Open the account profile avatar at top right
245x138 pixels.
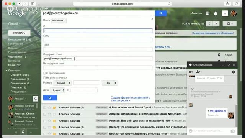234,13
